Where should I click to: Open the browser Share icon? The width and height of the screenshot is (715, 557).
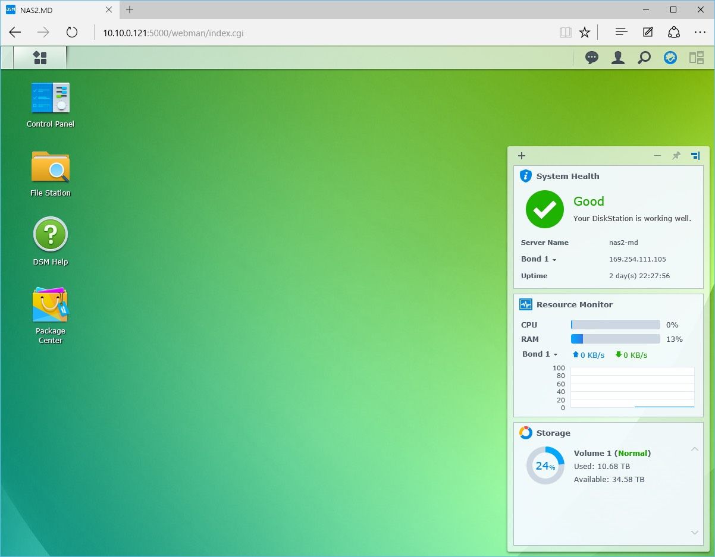674,33
